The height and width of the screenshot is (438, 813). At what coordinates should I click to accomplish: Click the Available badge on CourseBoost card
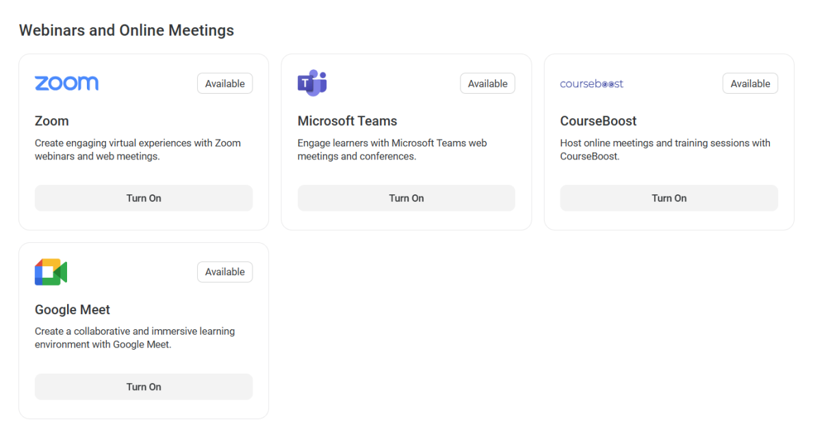[750, 83]
